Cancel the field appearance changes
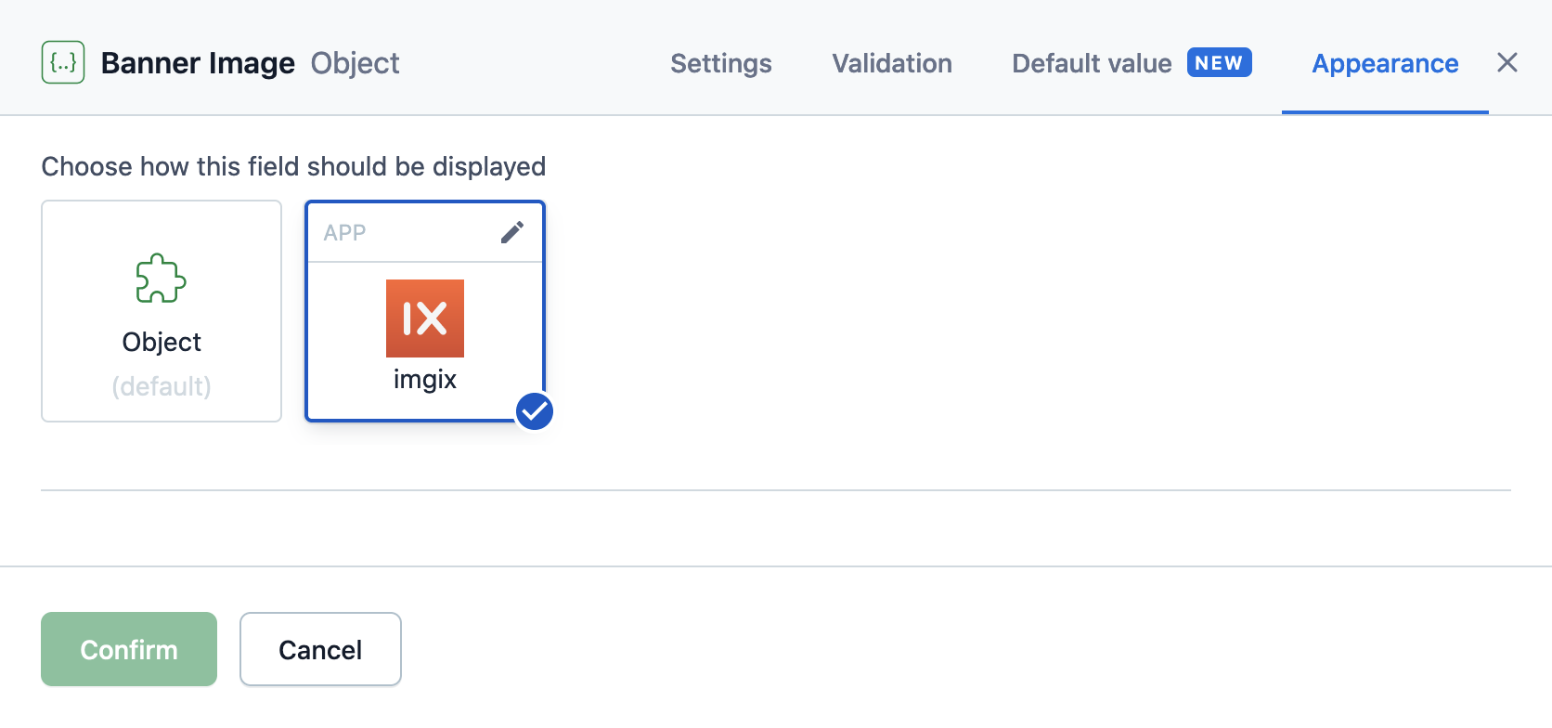 [320, 649]
